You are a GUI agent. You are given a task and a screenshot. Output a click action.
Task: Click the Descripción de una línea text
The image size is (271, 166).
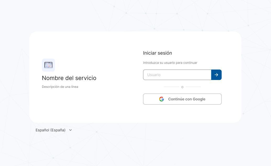click(60, 87)
